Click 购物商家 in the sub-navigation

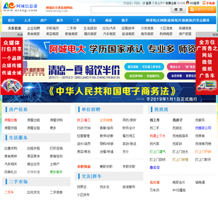166,34
